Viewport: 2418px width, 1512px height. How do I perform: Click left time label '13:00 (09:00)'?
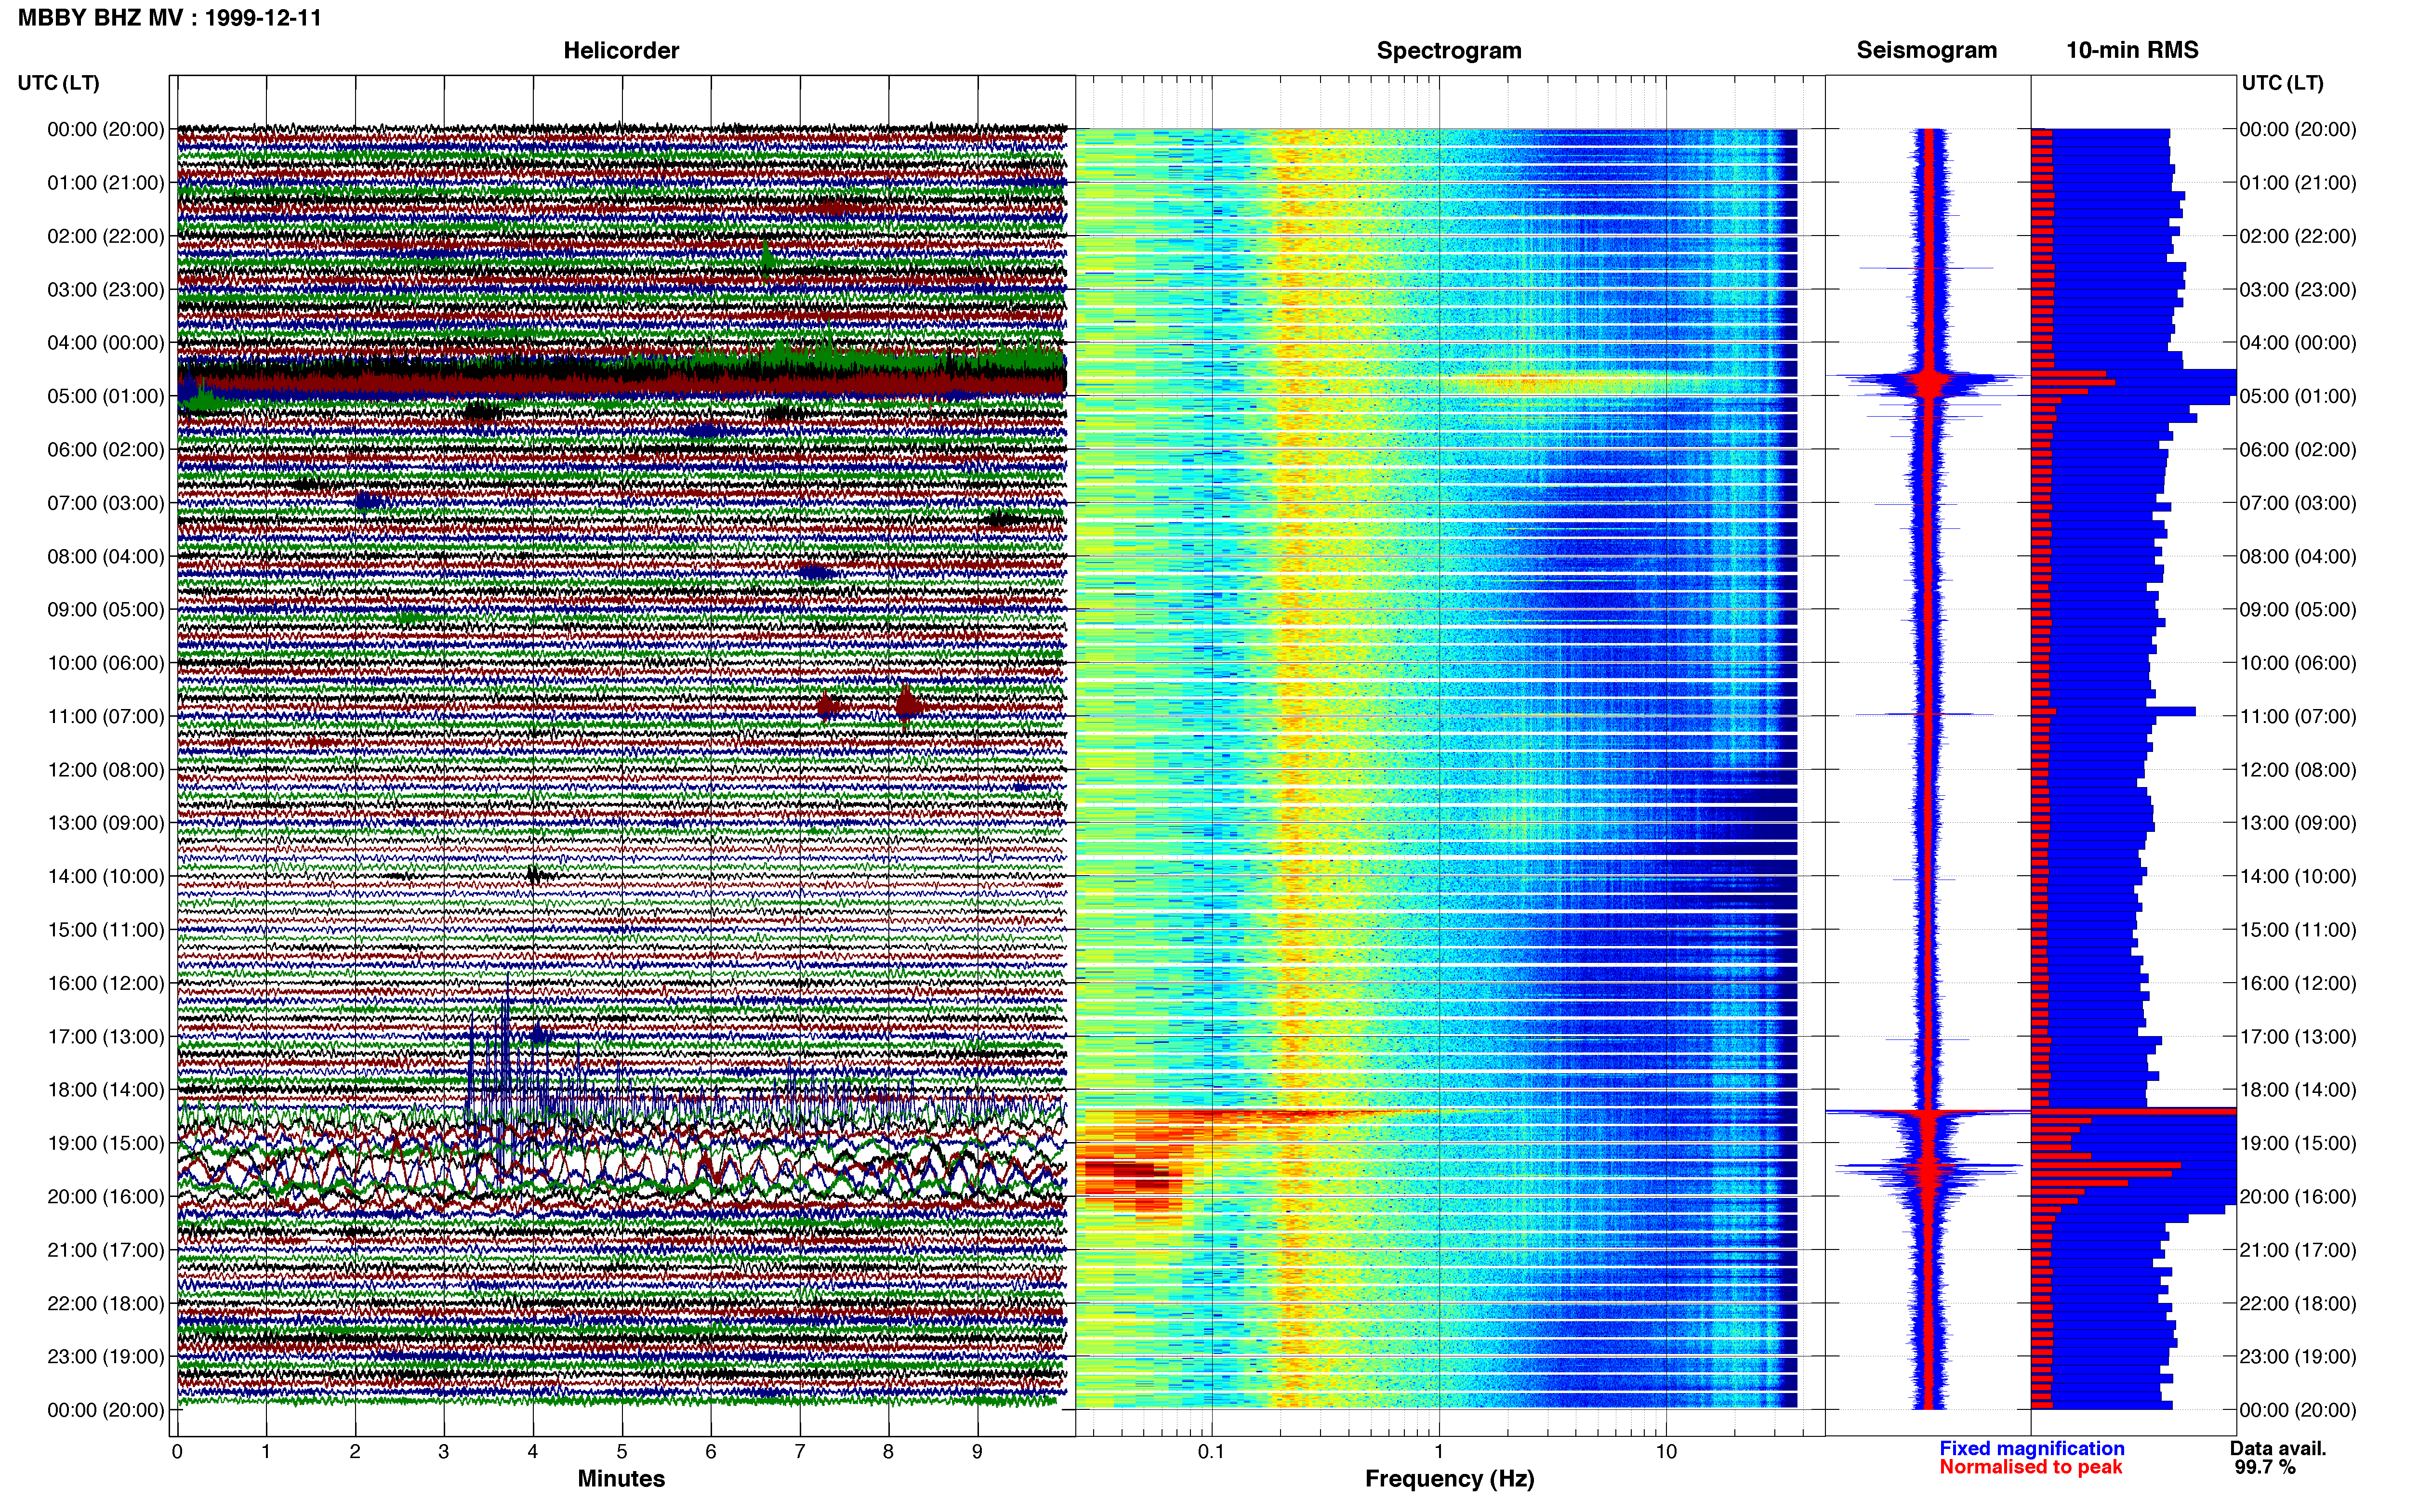[x=106, y=822]
